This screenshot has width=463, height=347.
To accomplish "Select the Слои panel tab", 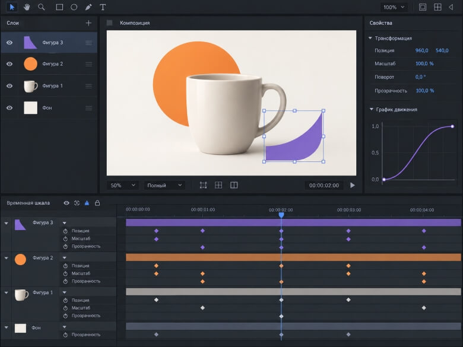I will (12, 23).
